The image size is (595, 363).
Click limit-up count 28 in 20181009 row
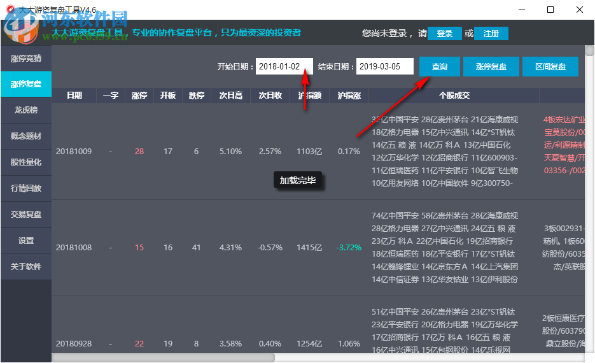click(x=139, y=152)
